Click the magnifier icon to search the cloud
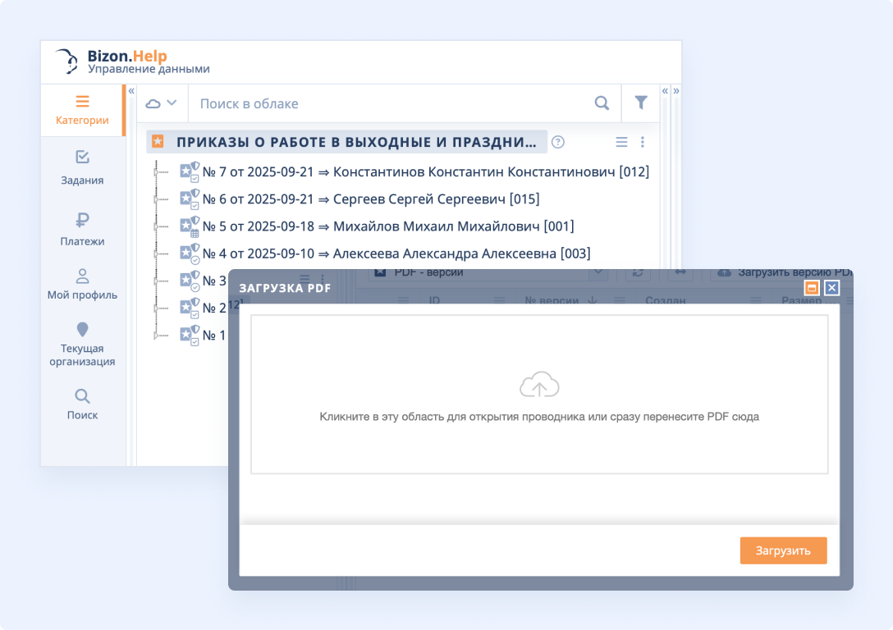Viewport: 893px width, 630px height. click(x=602, y=103)
